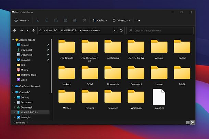
Task: Switch to details list view layout
Action: pyautogui.click(x=188, y=122)
